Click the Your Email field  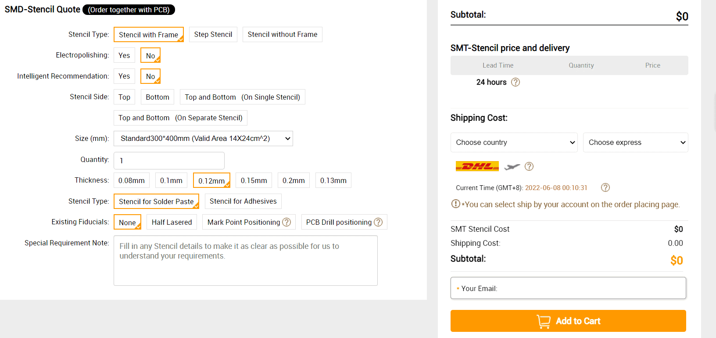(x=568, y=288)
